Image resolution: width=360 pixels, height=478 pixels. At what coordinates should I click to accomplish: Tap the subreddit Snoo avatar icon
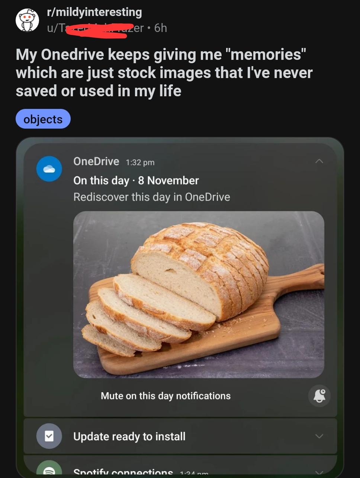[27, 20]
